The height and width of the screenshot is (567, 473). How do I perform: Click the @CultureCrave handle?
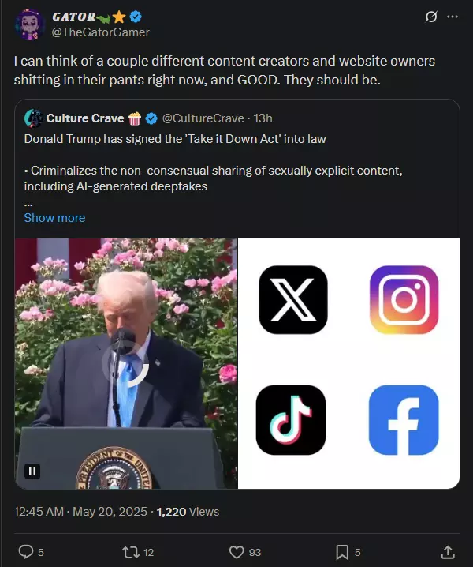click(203, 118)
